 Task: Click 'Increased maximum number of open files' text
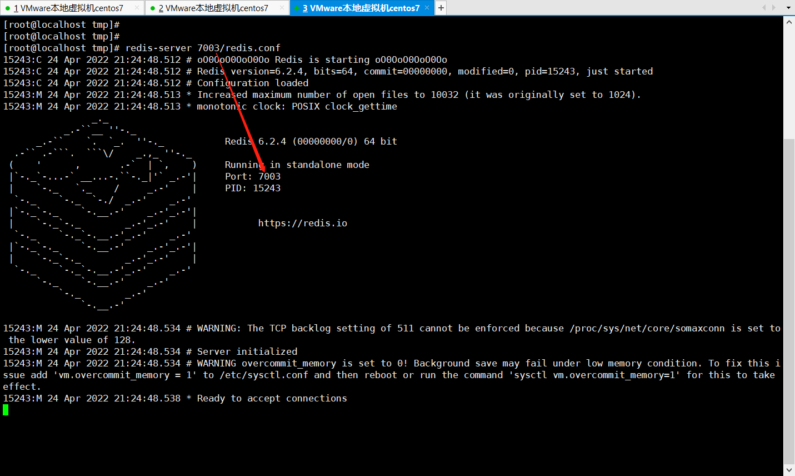click(x=306, y=95)
